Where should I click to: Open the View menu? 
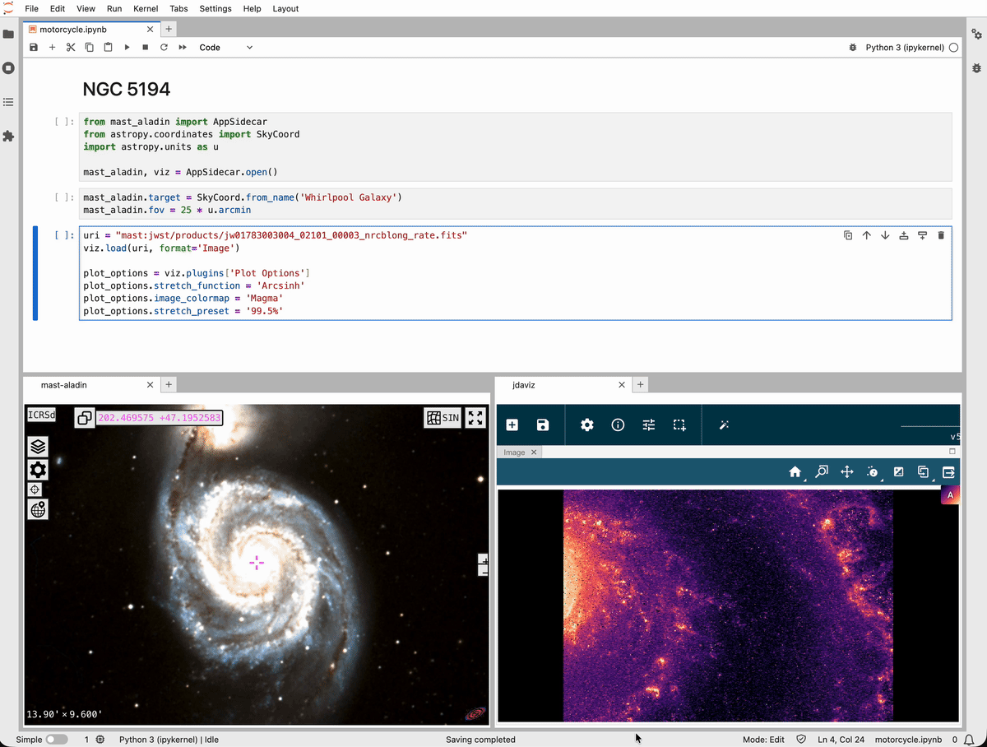tap(86, 8)
